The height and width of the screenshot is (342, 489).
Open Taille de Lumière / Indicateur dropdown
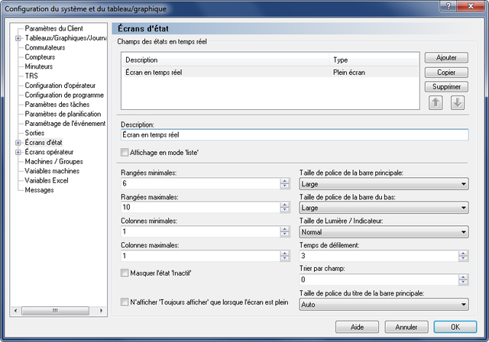pyautogui.click(x=384, y=232)
